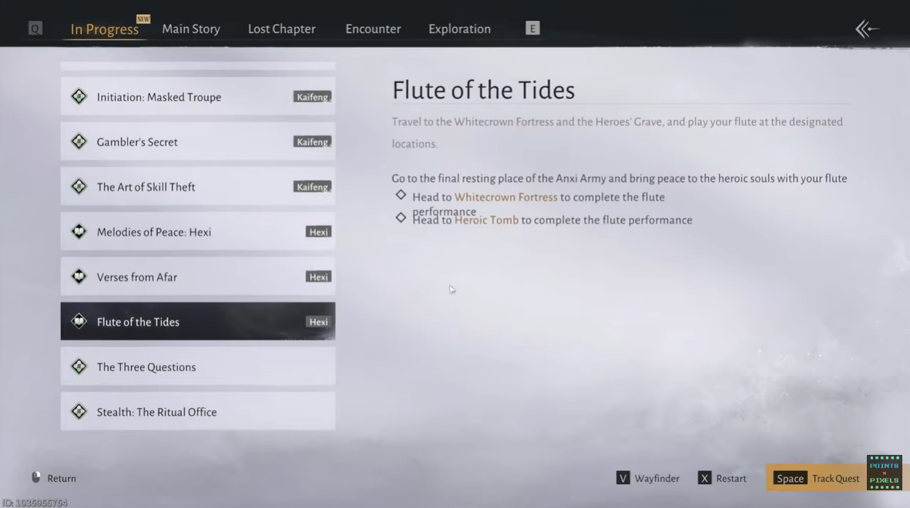Open the Lost Chapter tab

pyautogui.click(x=281, y=29)
